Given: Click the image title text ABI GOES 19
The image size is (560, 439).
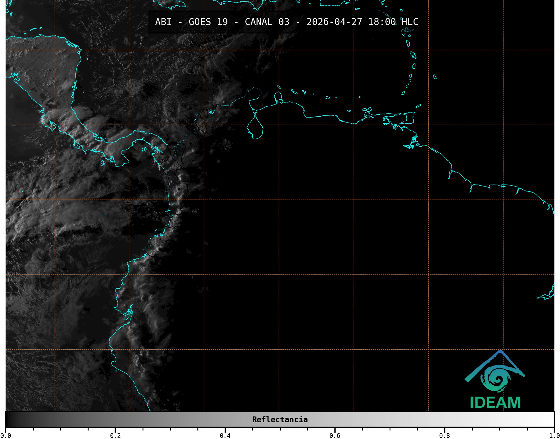Looking at the screenshot, I should point(191,22).
